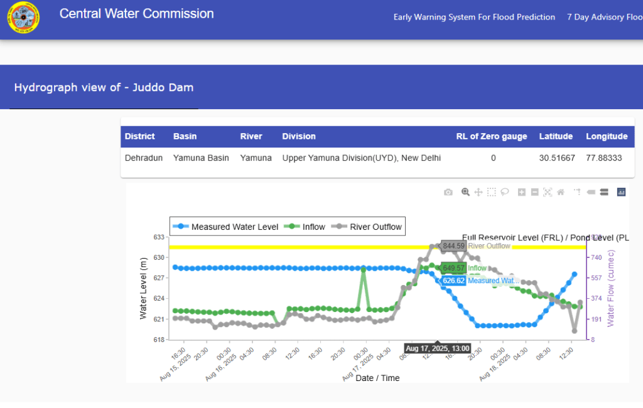Click the Zoom out minus icon

(x=535, y=192)
